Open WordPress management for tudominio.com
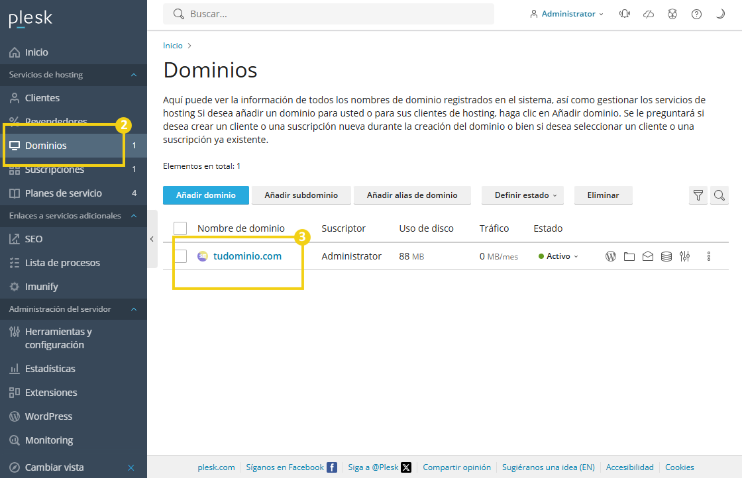Image resolution: width=742 pixels, height=478 pixels. pos(610,256)
